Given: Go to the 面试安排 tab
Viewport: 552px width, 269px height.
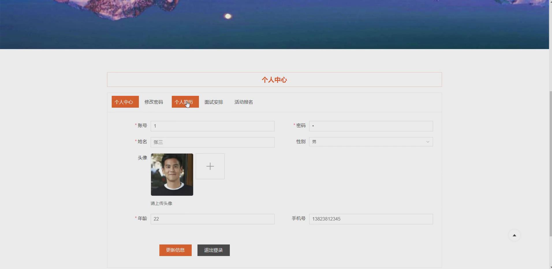Looking at the screenshot, I should (214, 102).
